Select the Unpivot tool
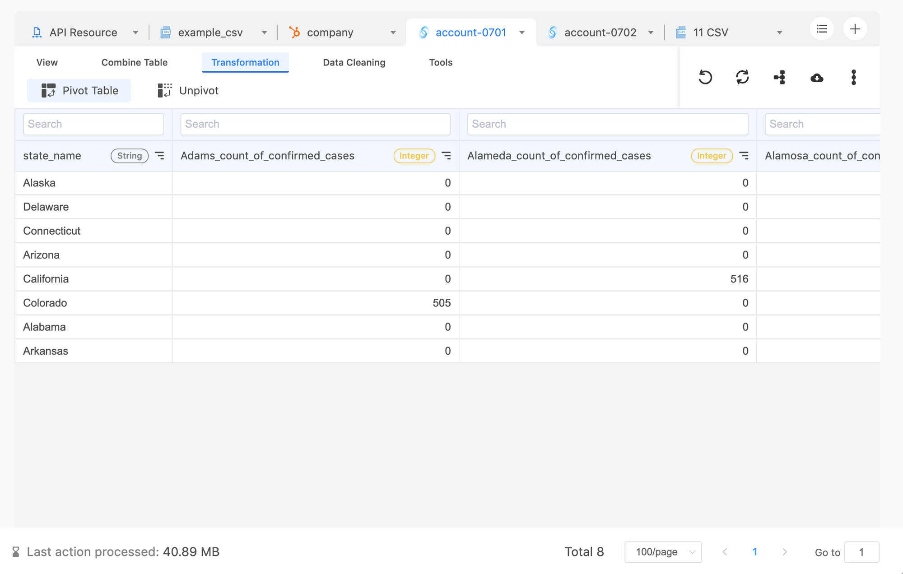The width and height of the screenshot is (903, 574). [187, 90]
